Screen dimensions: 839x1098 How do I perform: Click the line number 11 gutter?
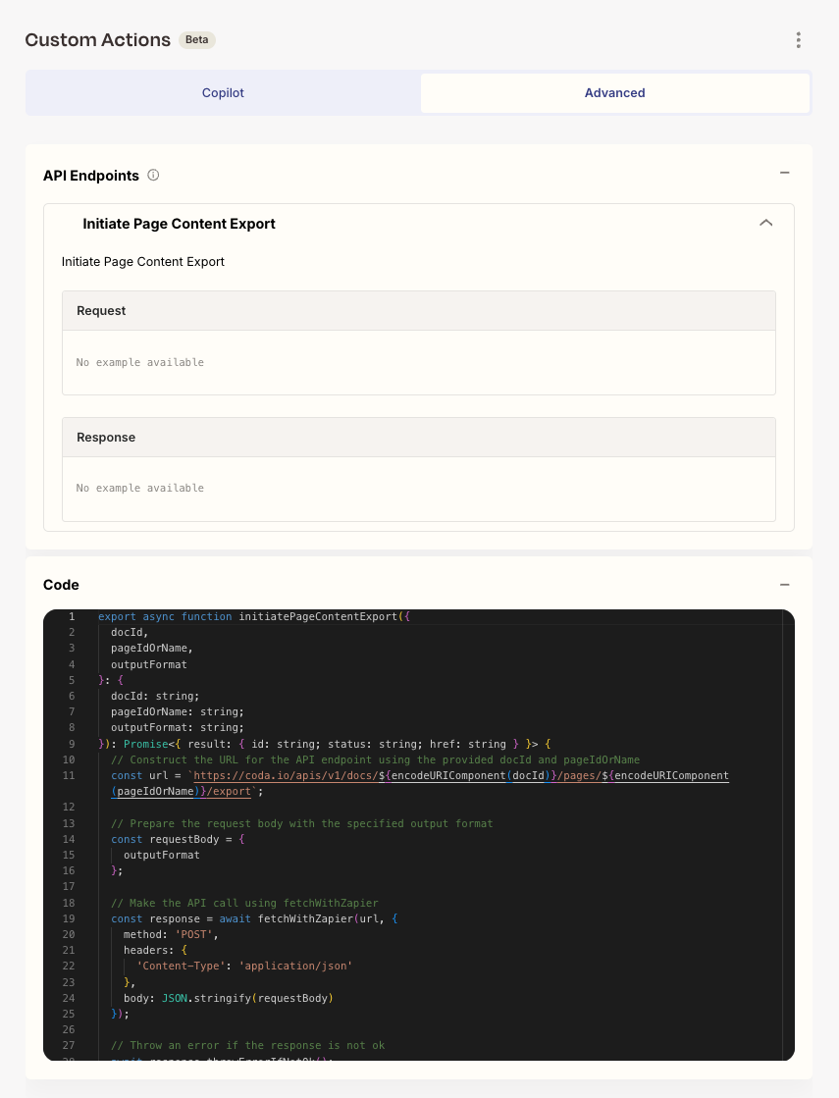(69, 776)
